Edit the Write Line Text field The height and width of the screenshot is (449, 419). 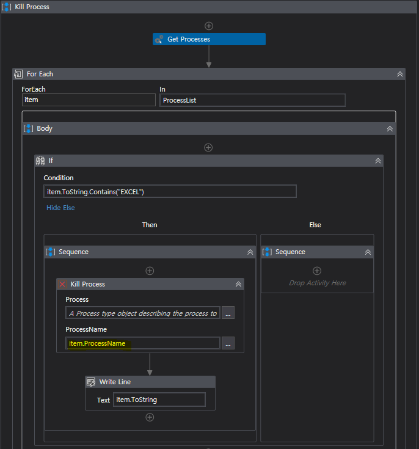[x=159, y=400]
